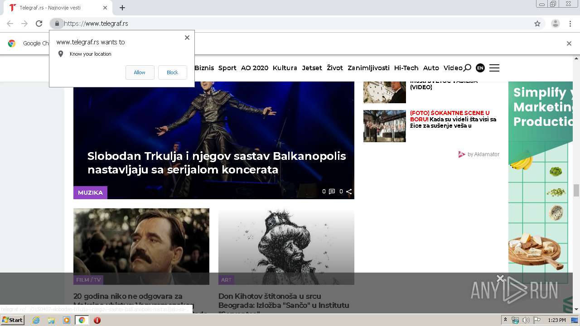Screen dimensions: 580x326
Task: Read Slobodan Trkulja Balkanopolis headline
Action: click(217, 163)
